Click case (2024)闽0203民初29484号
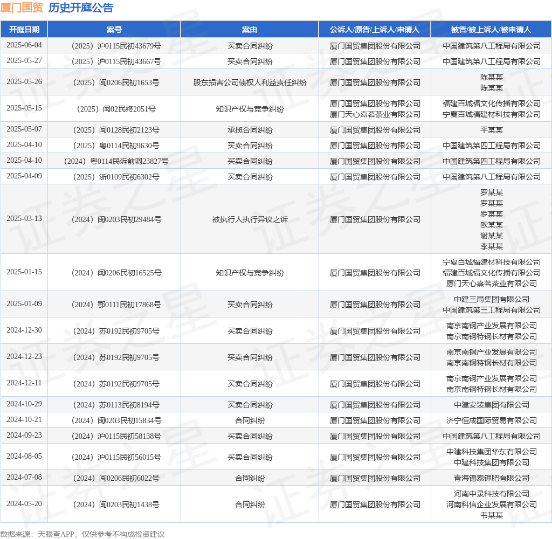Image resolution: width=552 pixels, height=539 pixels. [116, 220]
